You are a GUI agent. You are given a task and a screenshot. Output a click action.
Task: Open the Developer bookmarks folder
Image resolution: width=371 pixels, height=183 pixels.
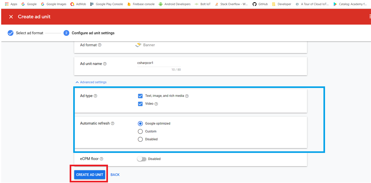pyautogui.click(x=281, y=4)
